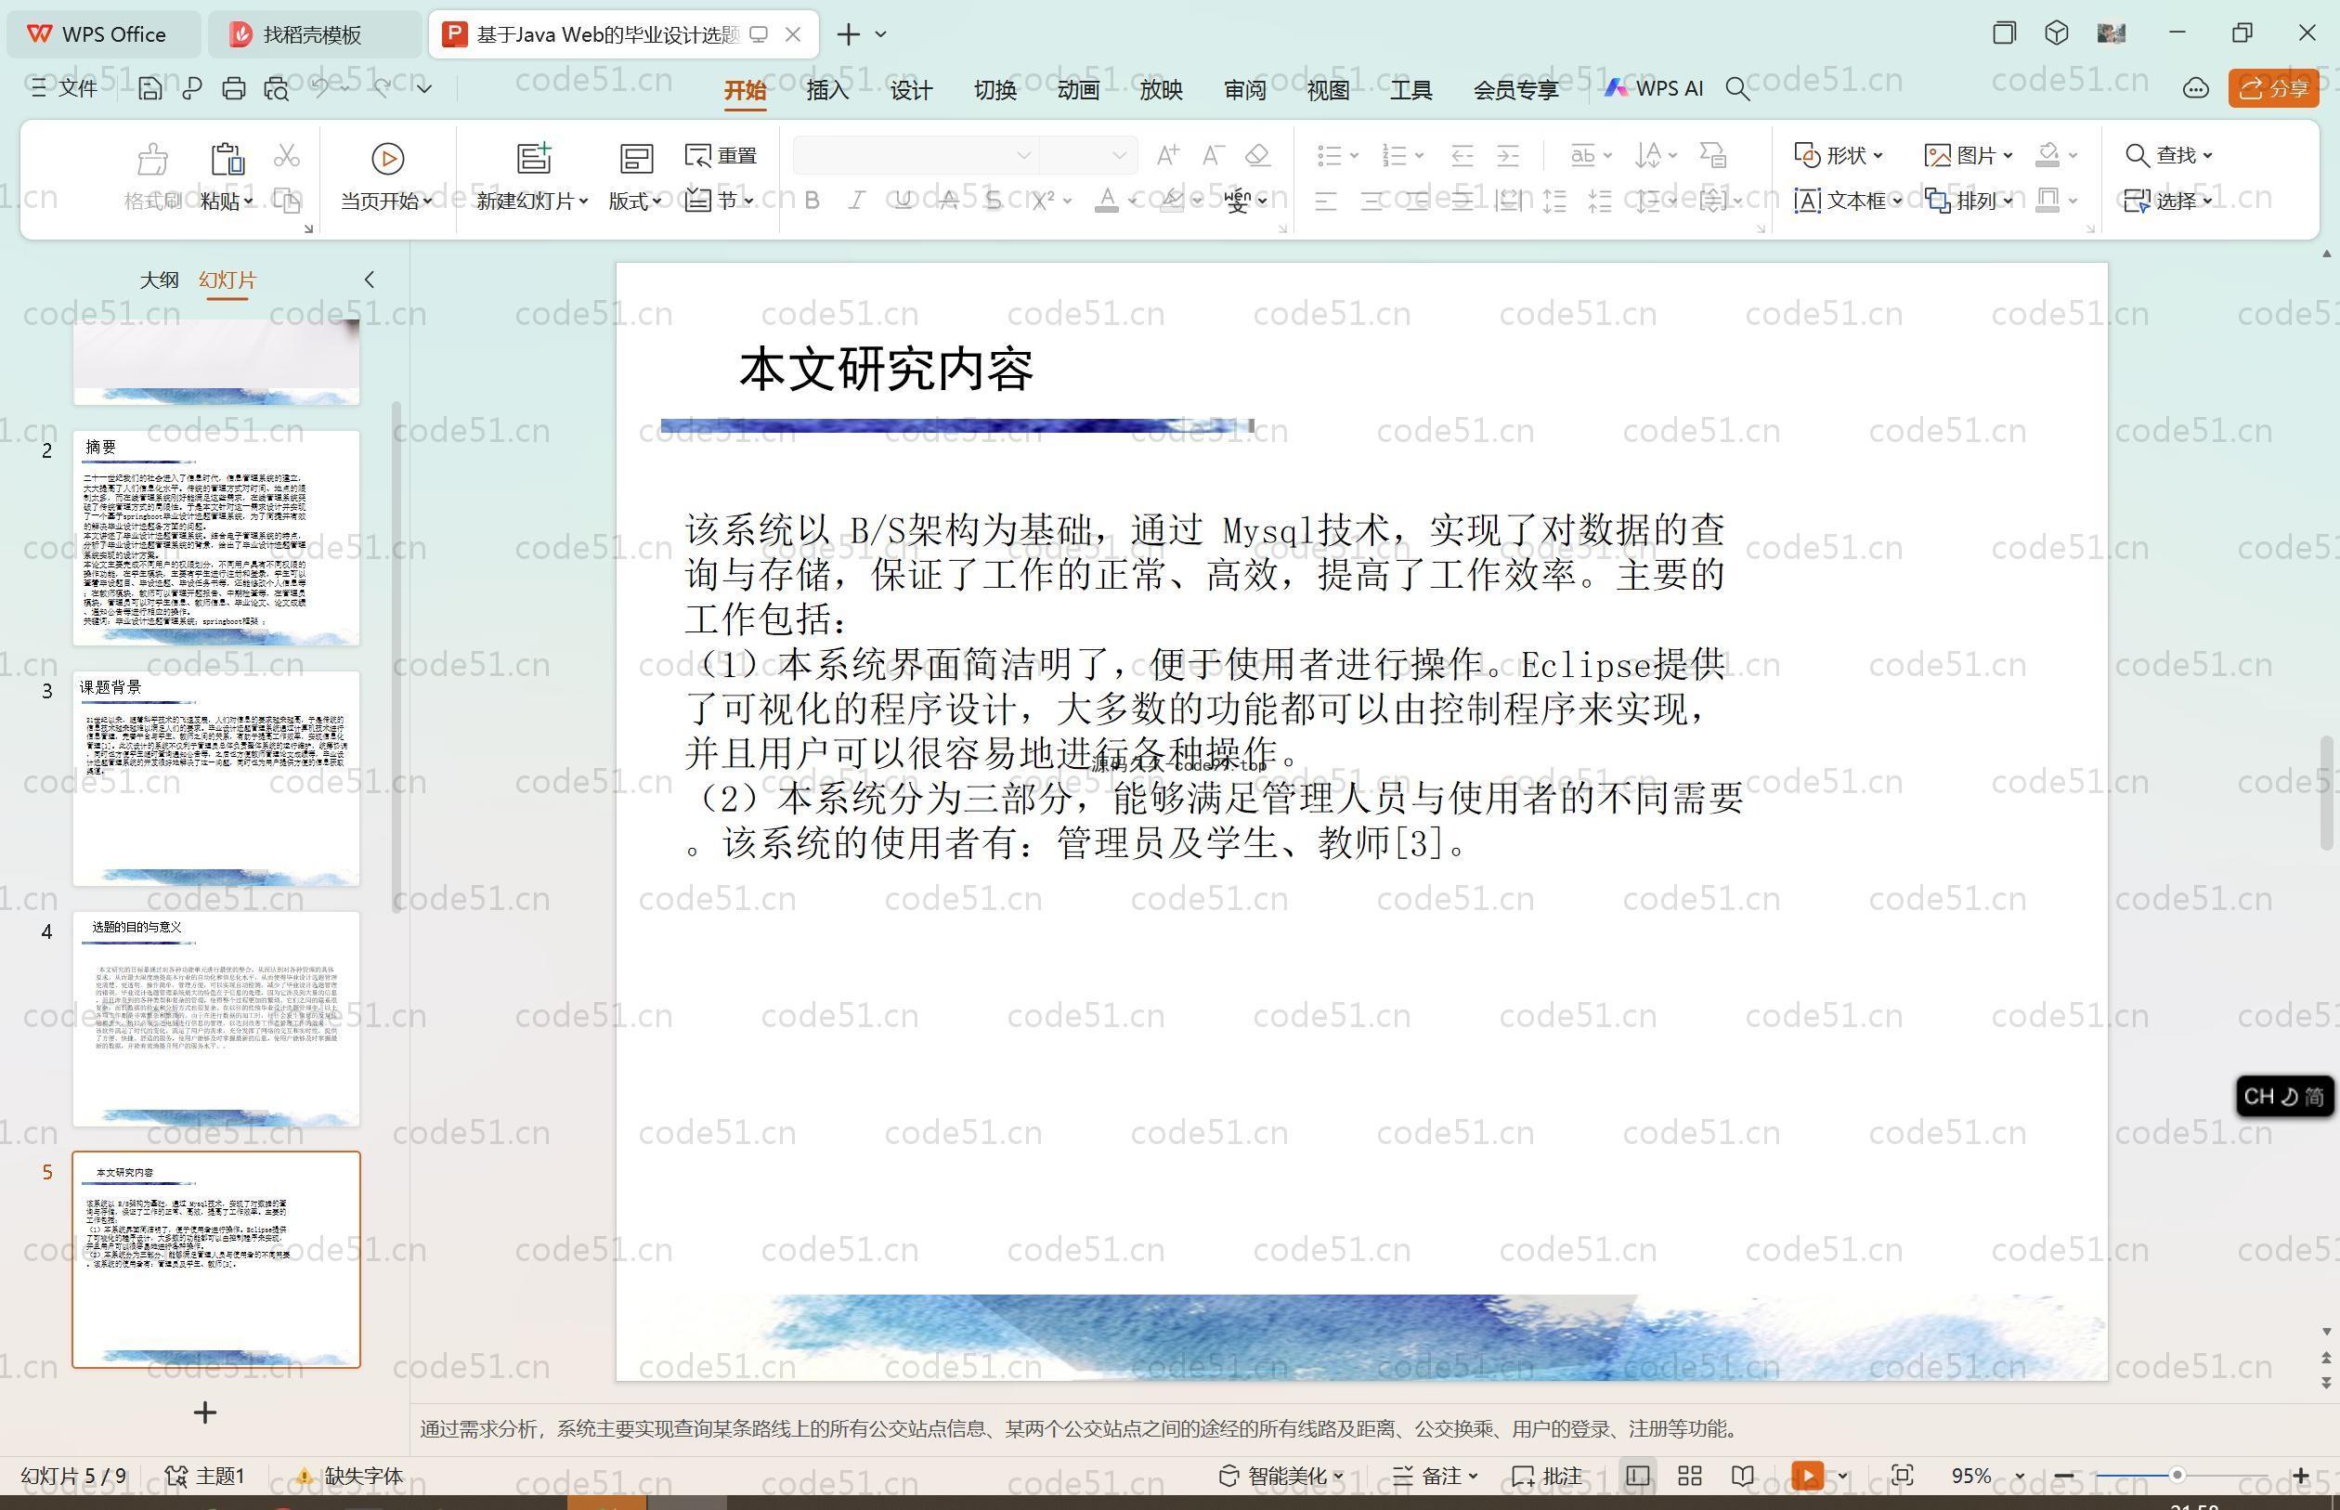Open the Animation (动画) ribbon tab
This screenshot has width=2340, height=1510.
(1078, 90)
